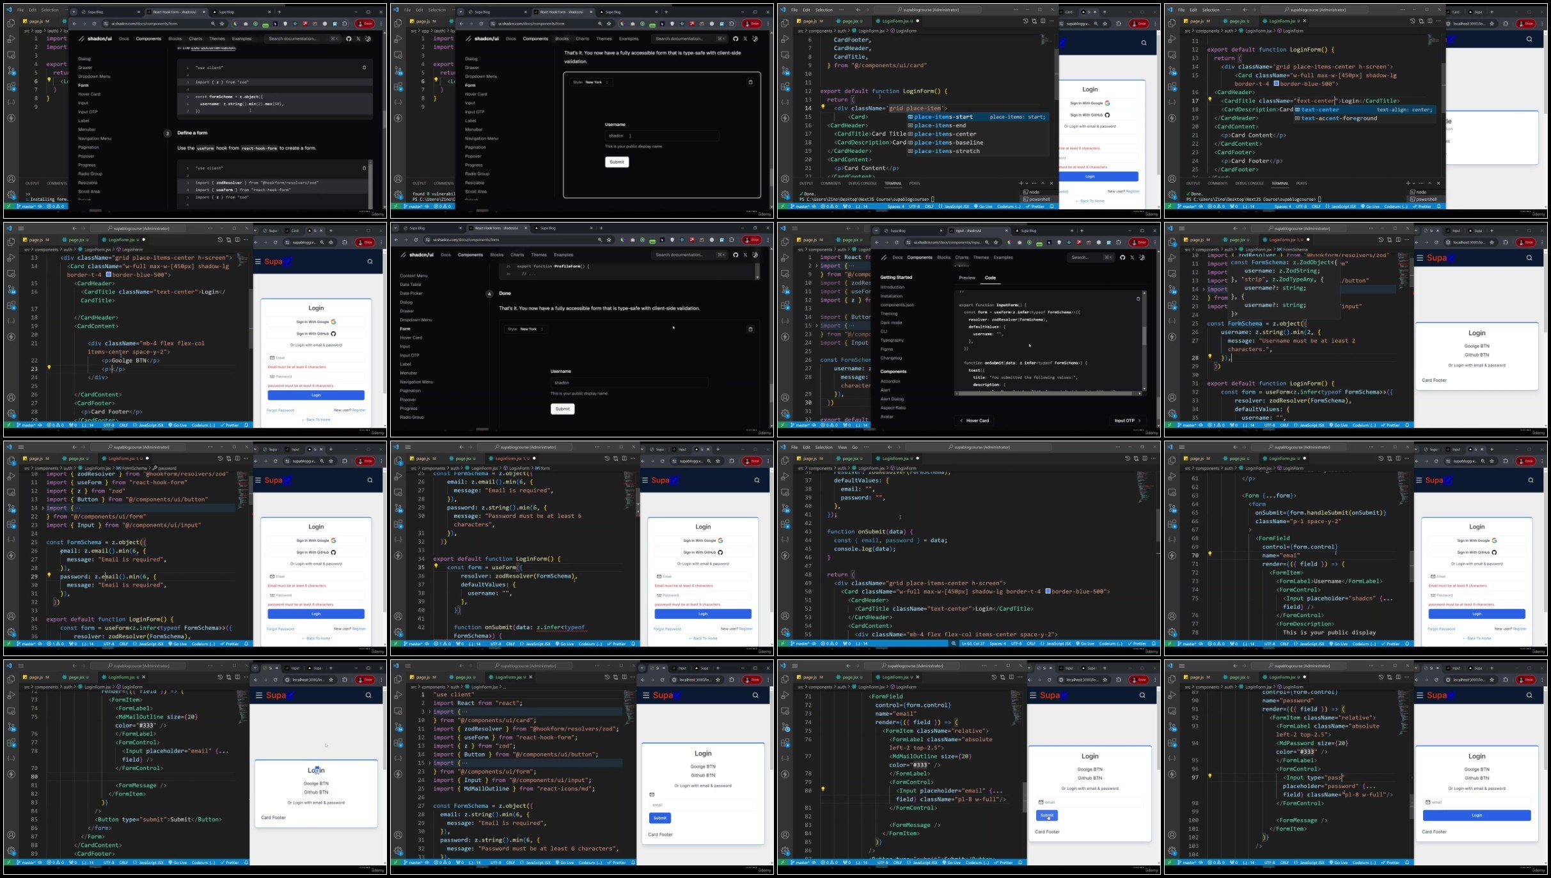The width and height of the screenshot is (1551, 878).
Task: Select the text-accent-foreground suggestion
Action: pos(1365,118)
